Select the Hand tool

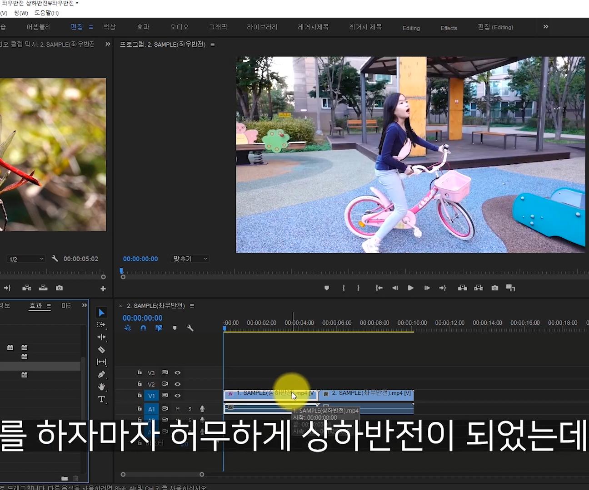click(x=102, y=387)
